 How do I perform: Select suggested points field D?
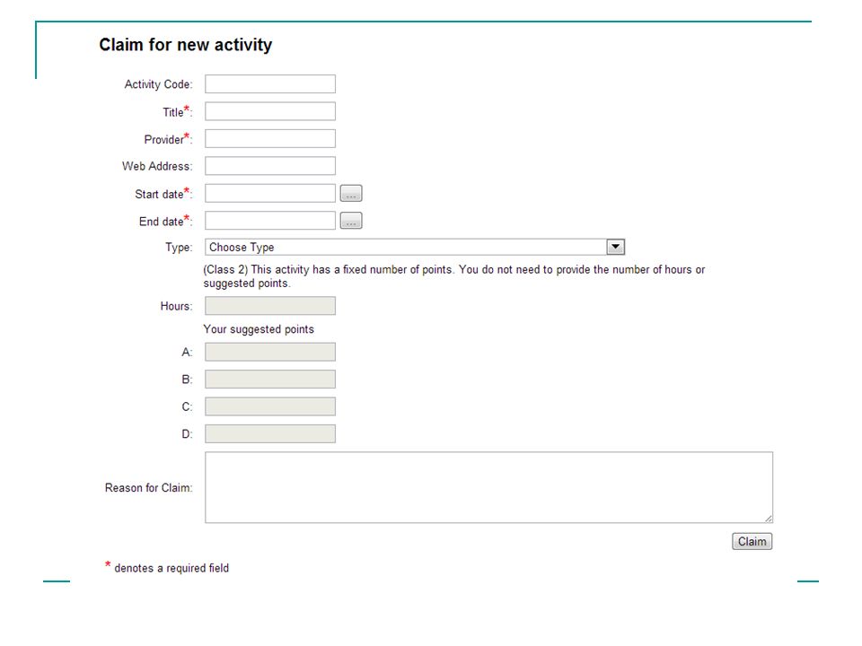point(270,434)
